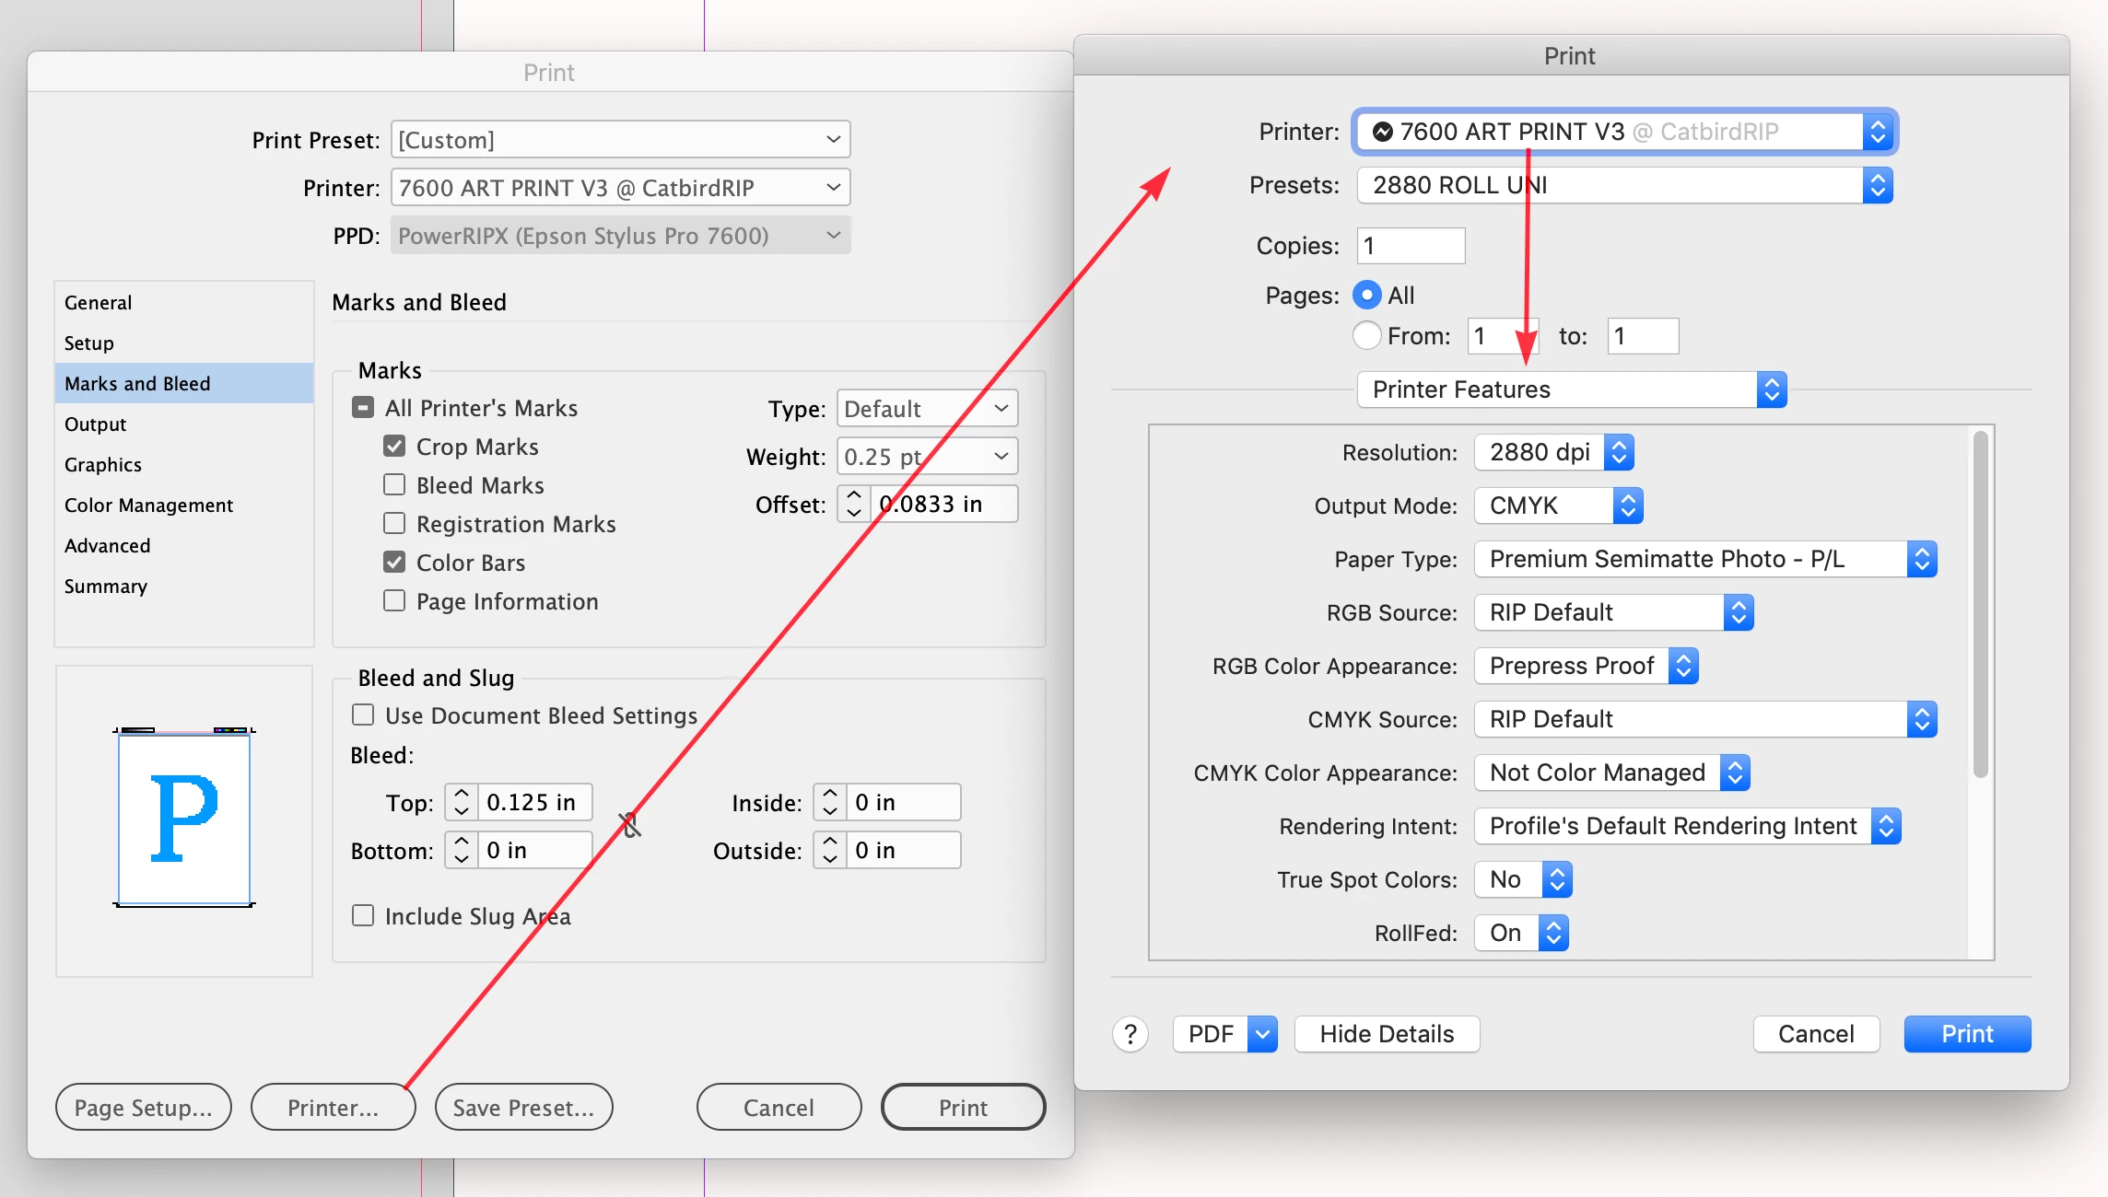
Task: Open the Paper Type dropdown
Action: point(1704,559)
